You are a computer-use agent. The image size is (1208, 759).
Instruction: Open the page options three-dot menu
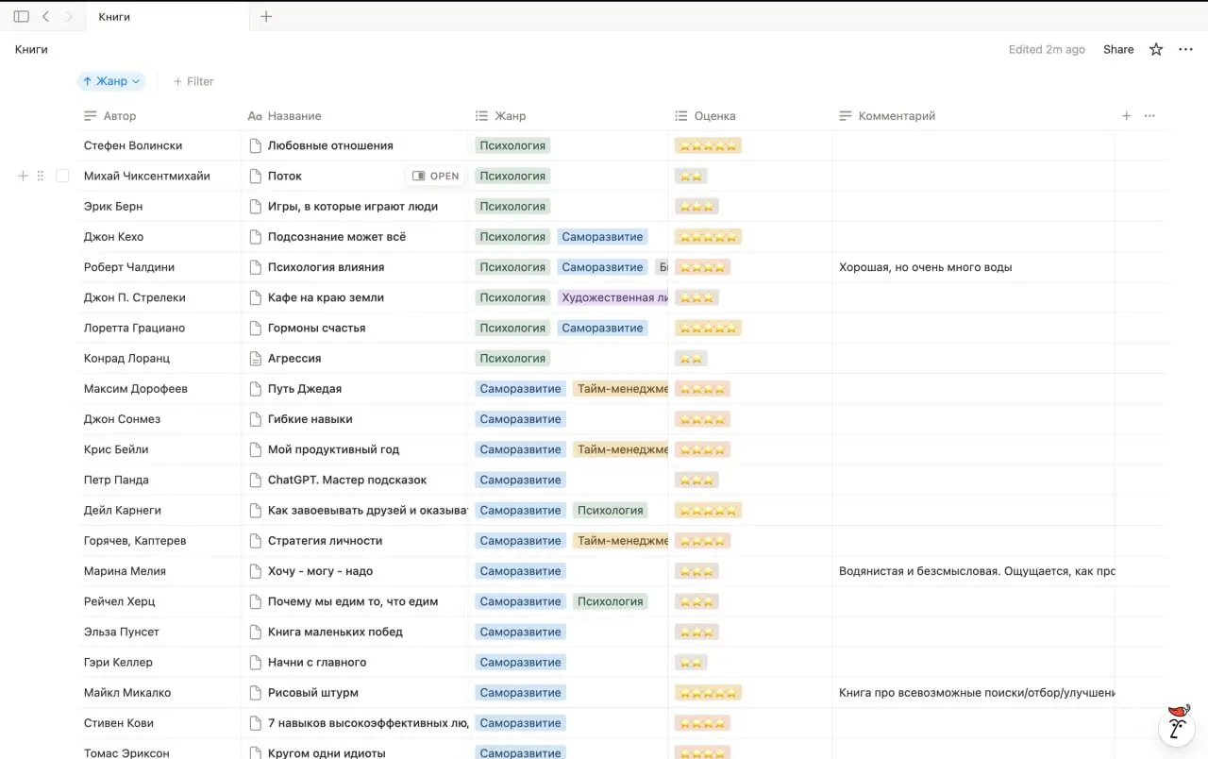(1186, 49)
